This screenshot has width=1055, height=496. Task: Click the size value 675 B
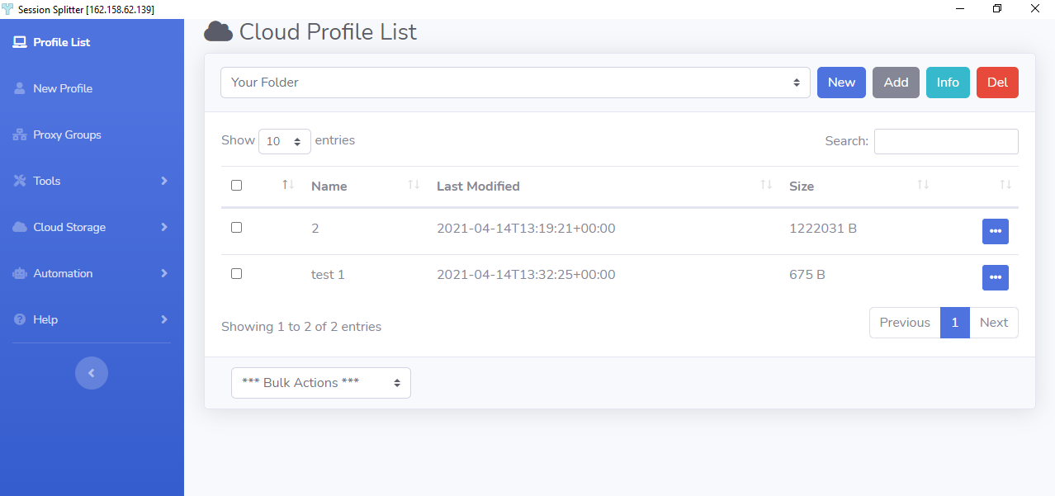click(x=807, y=275)
